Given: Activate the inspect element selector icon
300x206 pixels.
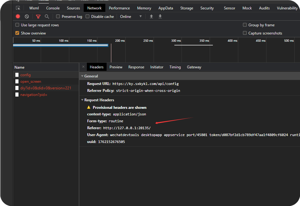Looking at the screenshot, I should tap(18, 8).
